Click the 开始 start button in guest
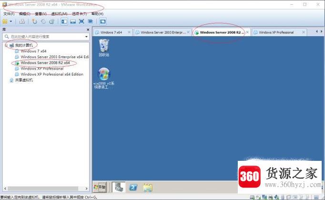The image size is (325, 200). (x=100, y=187)
